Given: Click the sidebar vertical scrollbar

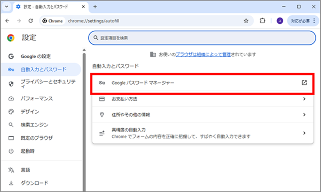Looking at the screenshot, I should point(84,116).
